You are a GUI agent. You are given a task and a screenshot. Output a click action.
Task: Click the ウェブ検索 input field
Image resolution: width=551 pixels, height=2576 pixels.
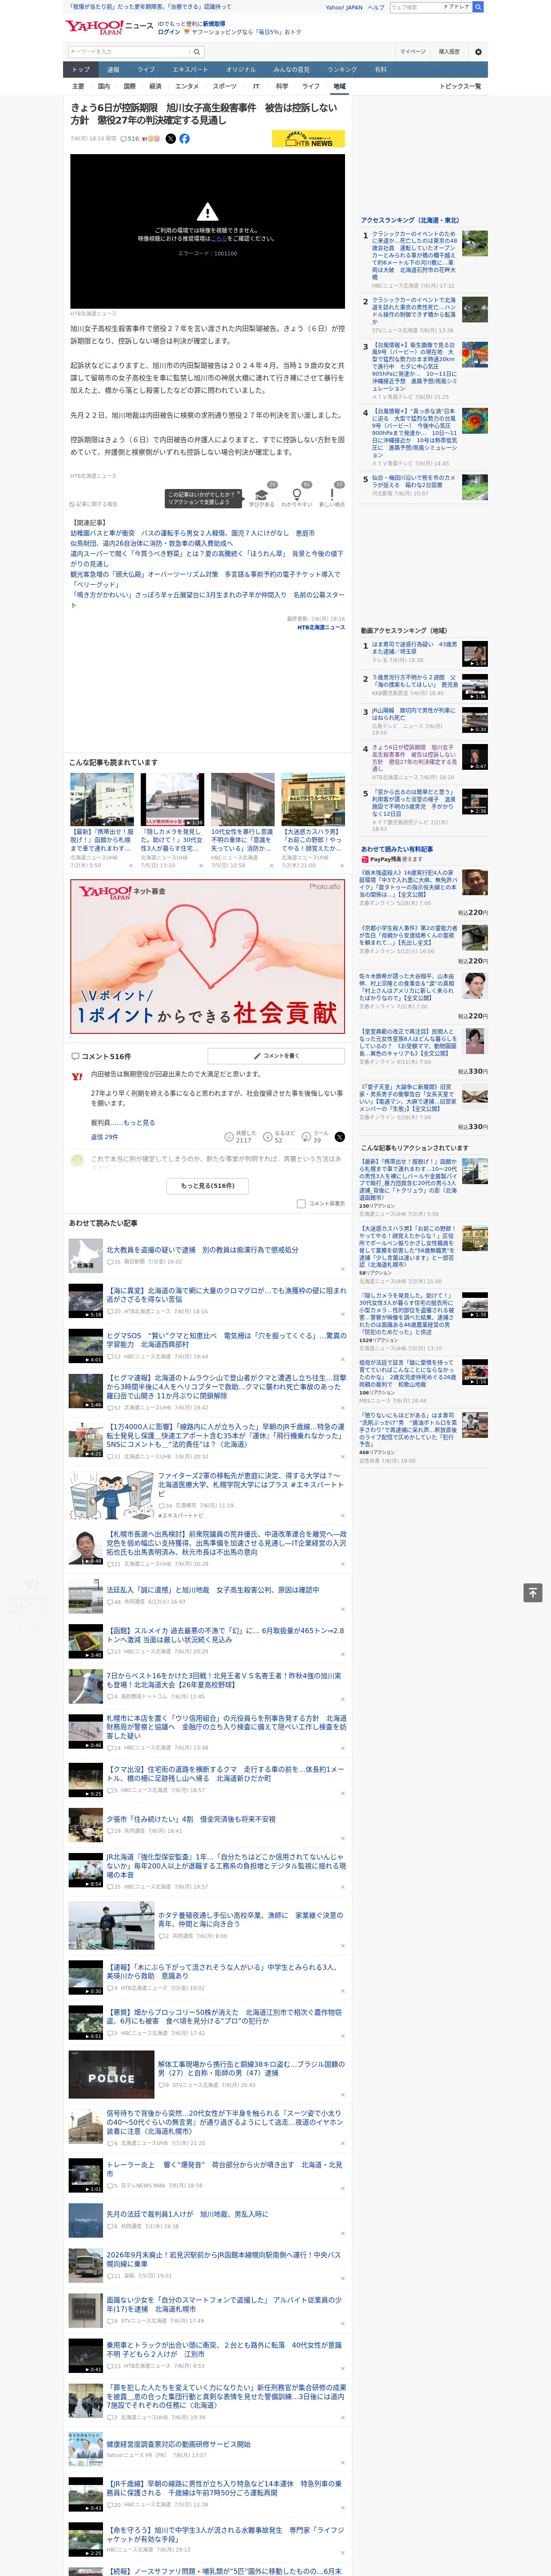click(x=415, y=7)
